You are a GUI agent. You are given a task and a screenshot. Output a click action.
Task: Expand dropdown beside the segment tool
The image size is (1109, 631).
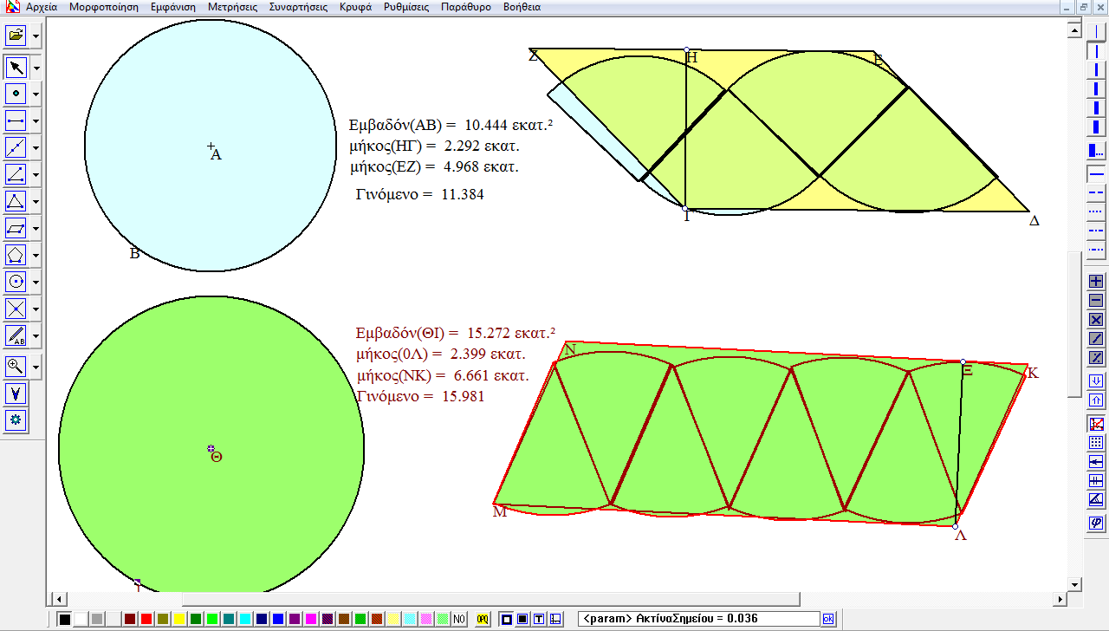[x=36, y=121]
